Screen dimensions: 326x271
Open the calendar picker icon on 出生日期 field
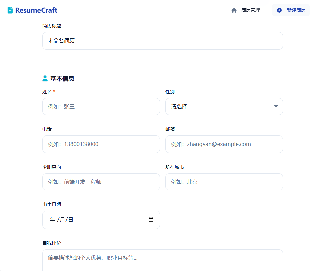point(151,220)
